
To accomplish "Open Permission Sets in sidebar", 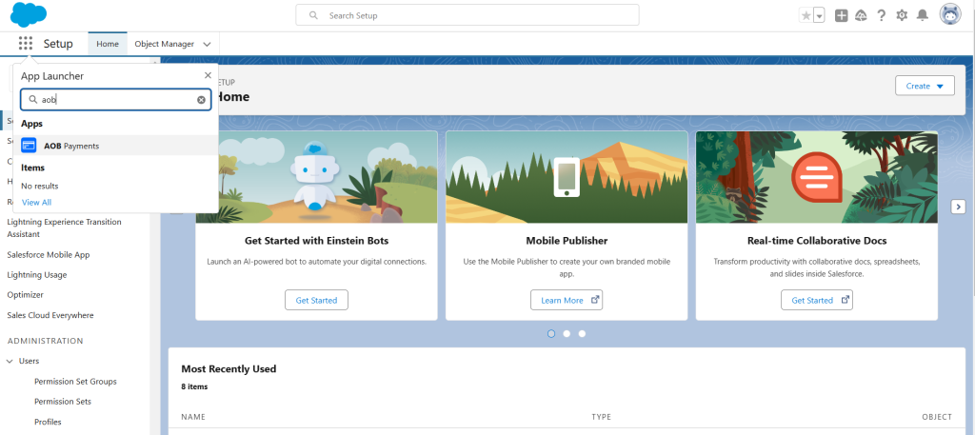I will 63,402.
